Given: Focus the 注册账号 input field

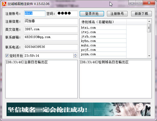Looking at the screenshot, I should pyautogui.click(x=35, y=13).
